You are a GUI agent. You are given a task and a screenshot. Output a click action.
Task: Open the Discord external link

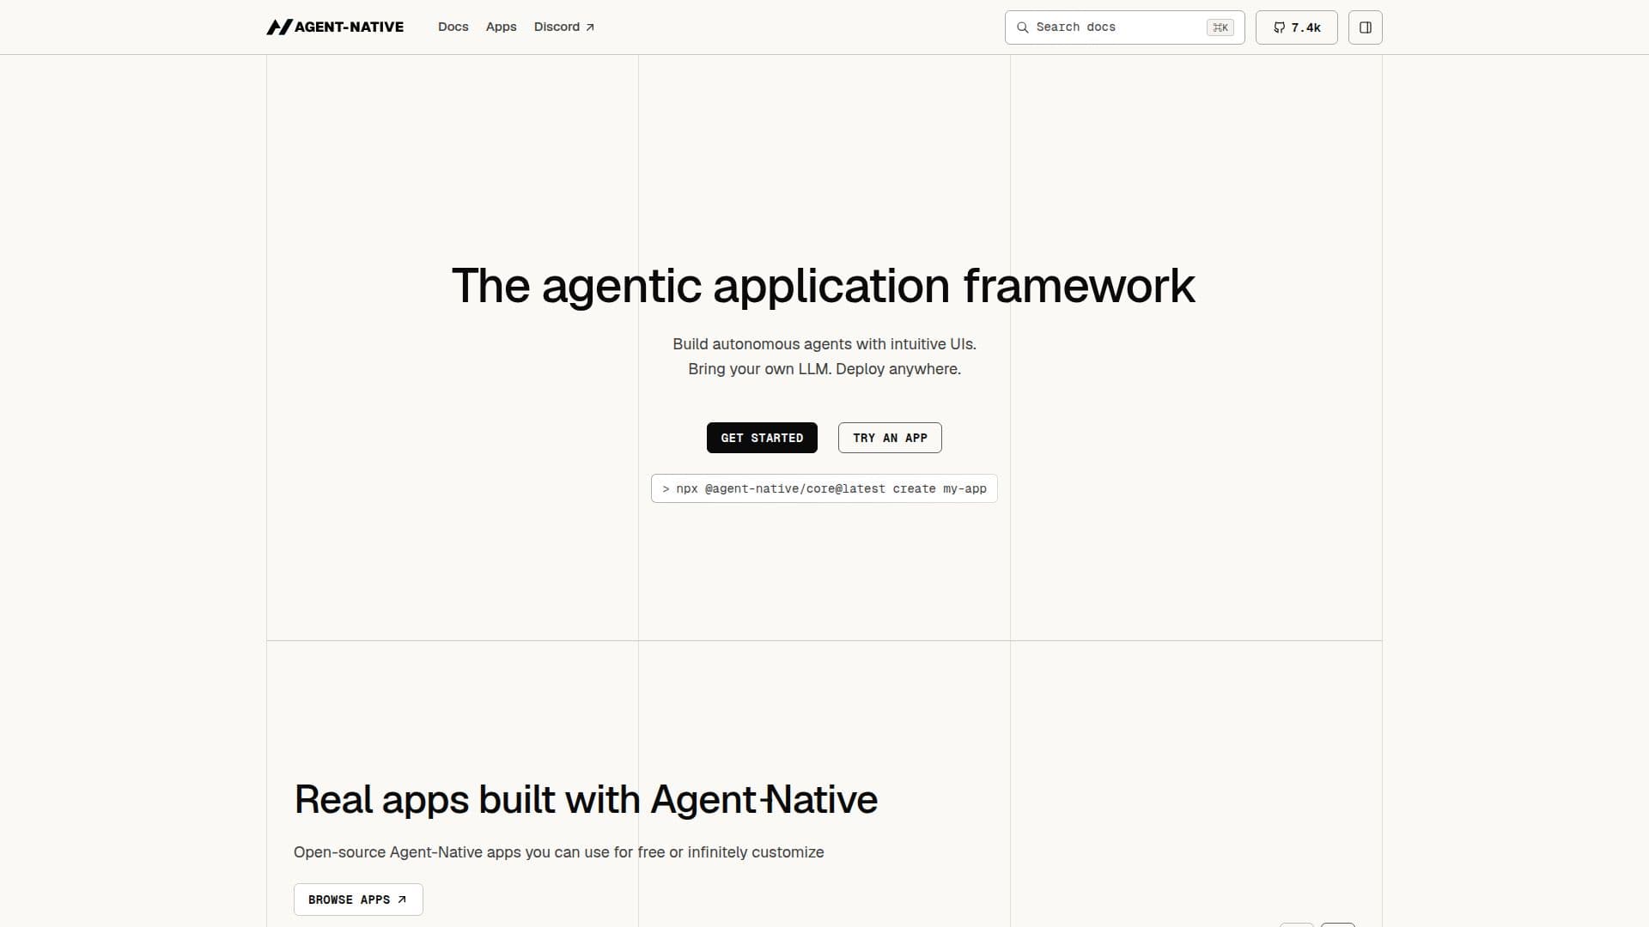(564, 27)
